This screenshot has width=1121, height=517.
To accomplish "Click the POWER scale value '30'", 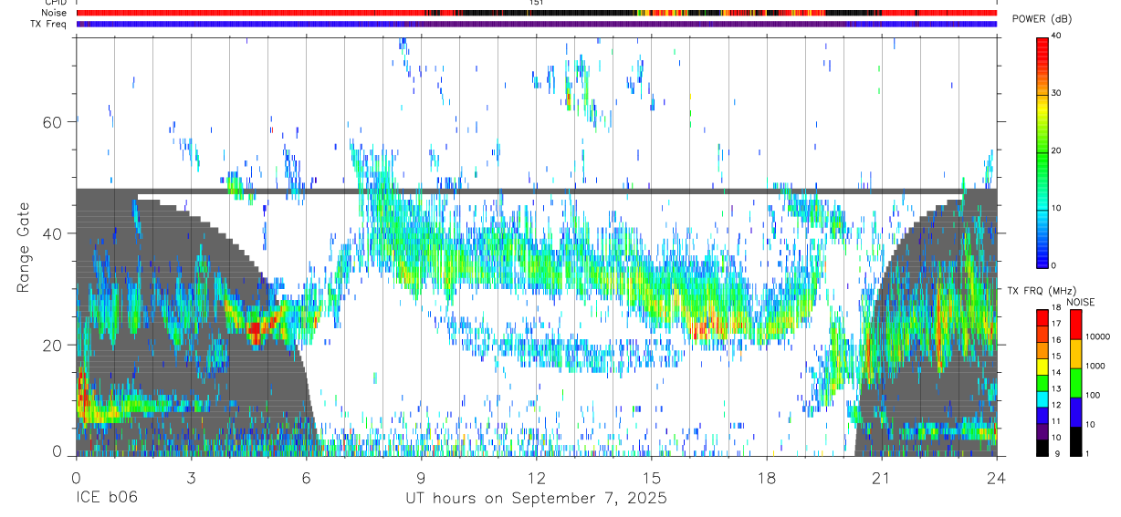I will point(1057,93).
